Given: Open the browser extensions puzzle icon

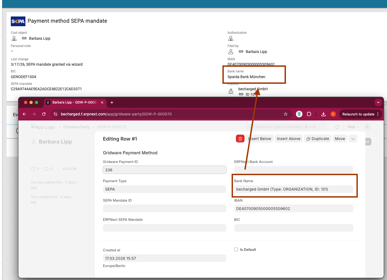Looking at the screenshot, I should pos(309,114).
